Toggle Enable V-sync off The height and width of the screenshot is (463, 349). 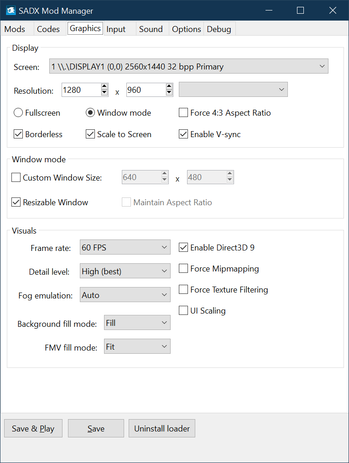point(183,134)
